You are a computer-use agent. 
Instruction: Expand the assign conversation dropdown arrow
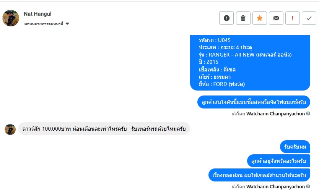67,24
